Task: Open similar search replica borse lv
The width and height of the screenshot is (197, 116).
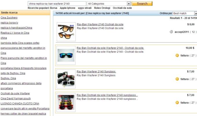Action: 10,23
